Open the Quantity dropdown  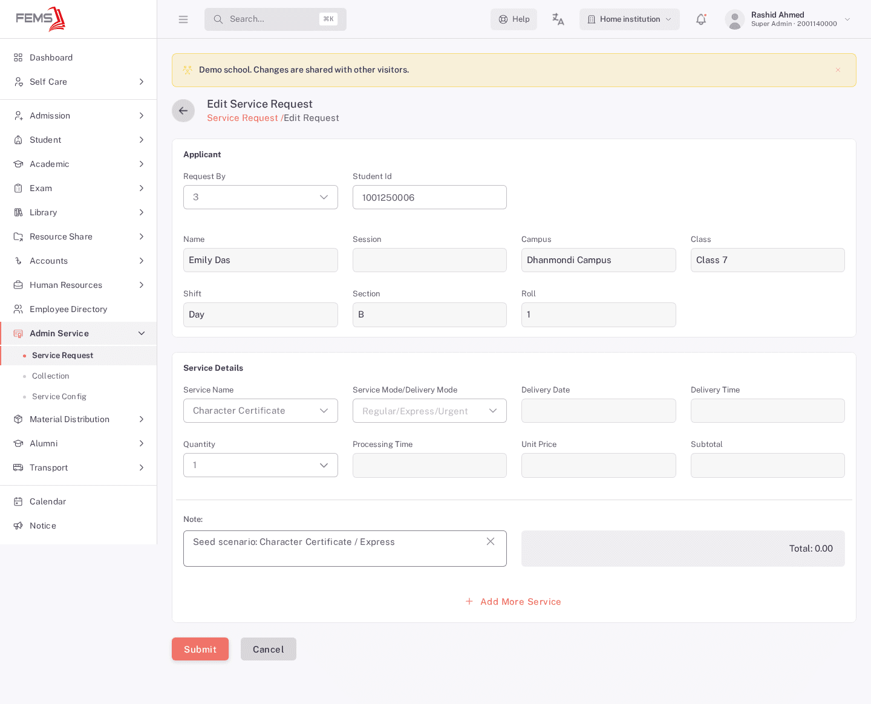(261, 465)
